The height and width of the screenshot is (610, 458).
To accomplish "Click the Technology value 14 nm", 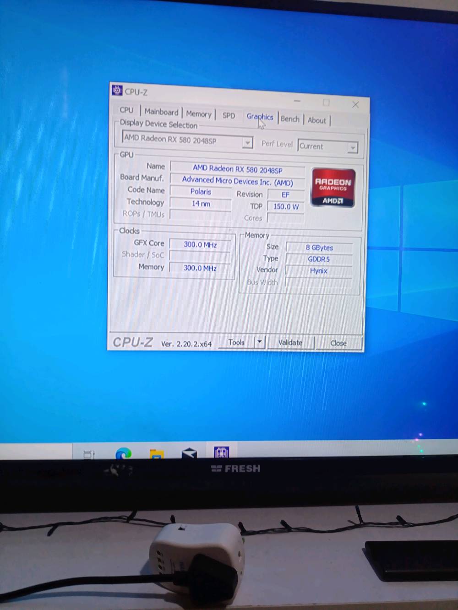I will click(x=201, y=204).
